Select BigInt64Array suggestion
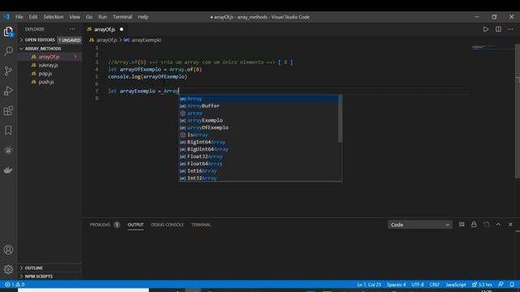The image size is (520, 292). [258, 142]
